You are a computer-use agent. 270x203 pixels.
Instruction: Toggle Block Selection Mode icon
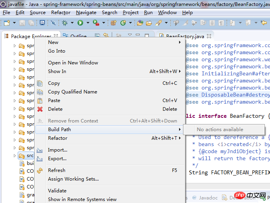click(x=212, y=23)
